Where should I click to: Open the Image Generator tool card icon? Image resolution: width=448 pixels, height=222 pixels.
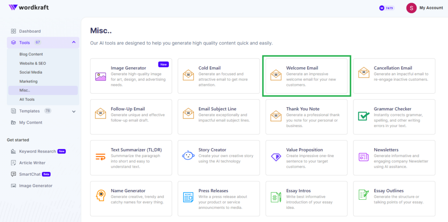101,76
